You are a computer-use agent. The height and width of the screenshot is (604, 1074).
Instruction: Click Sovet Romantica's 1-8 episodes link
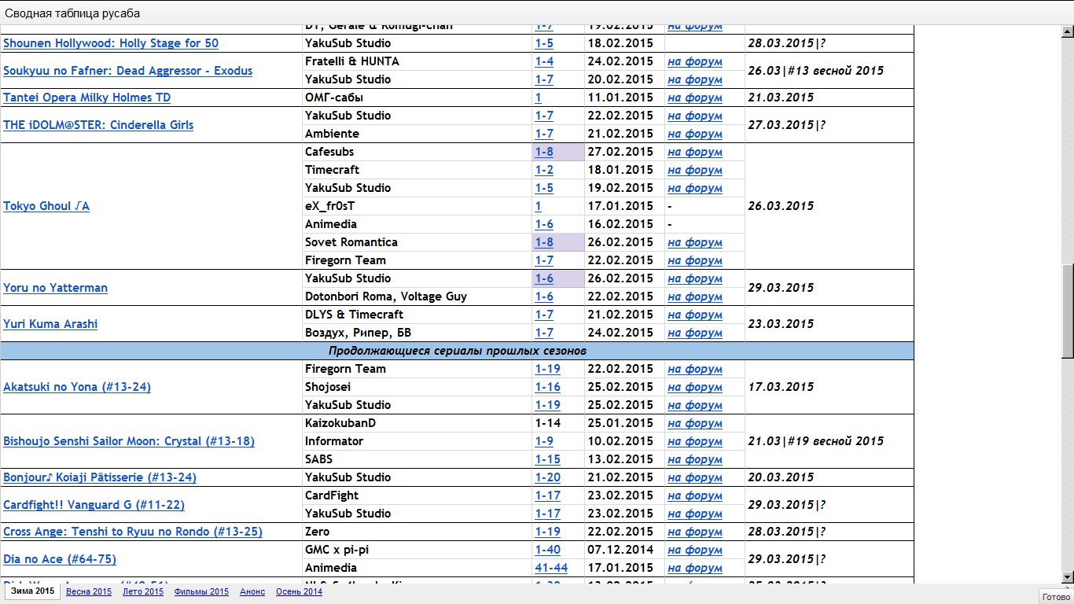(x=544, y=242)
